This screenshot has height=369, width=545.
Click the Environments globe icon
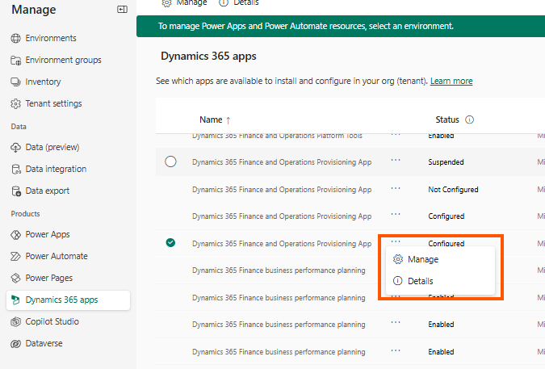(x=15, y=38)
